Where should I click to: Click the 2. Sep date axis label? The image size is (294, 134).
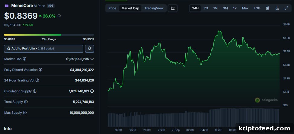176,130
